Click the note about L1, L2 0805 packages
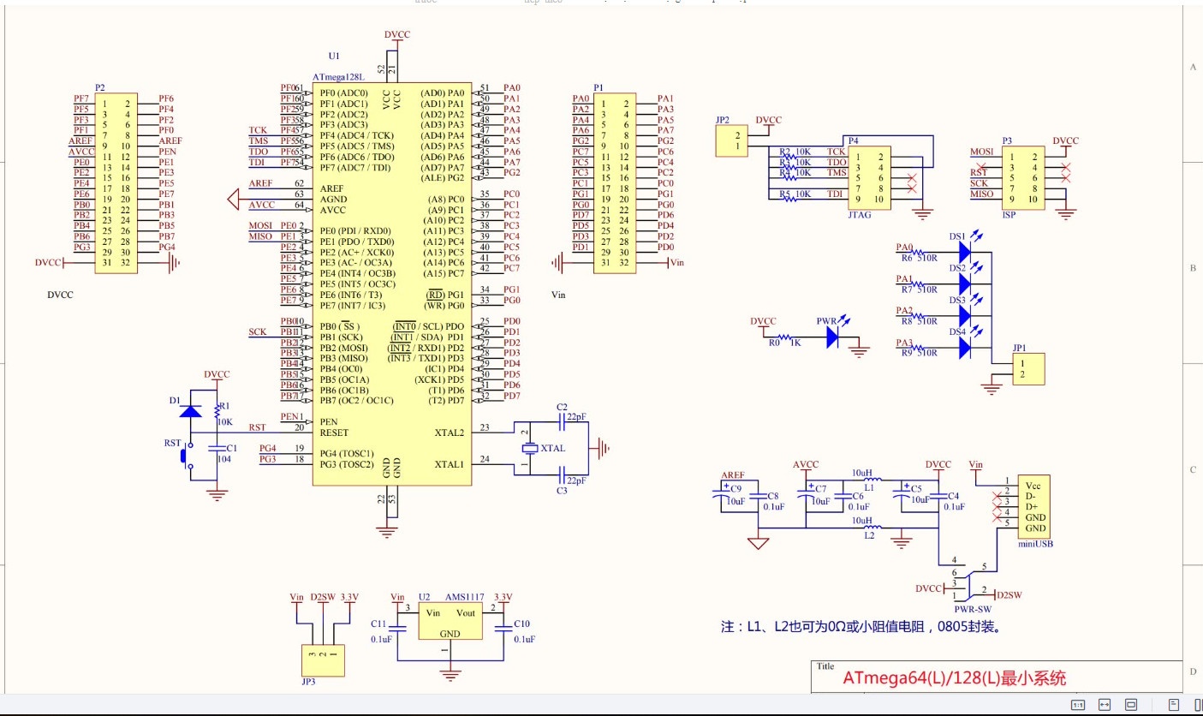 (862, 627)
